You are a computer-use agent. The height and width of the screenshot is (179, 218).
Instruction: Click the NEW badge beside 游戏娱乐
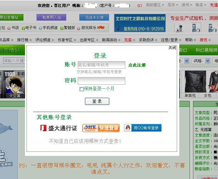pos(101,27)
